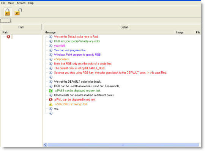Select message 'Windows Paint program to specify RGB'
Image resolution: width=205 pixels, height=151 pixels.
coord(77,55)
